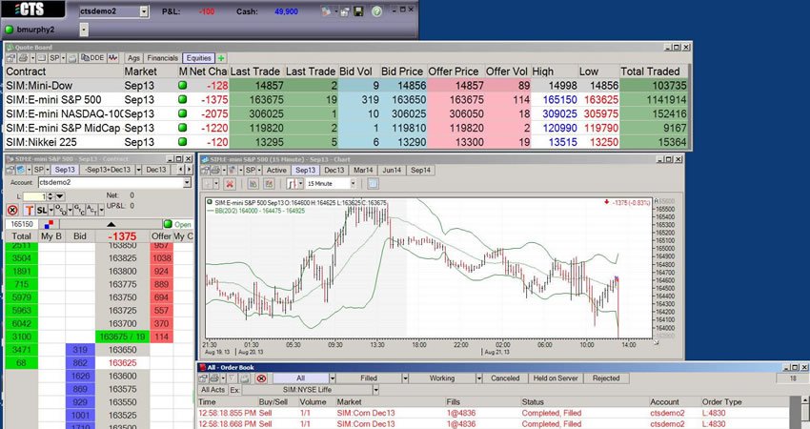Toggle E-mini S&P 500 green market status indicator
This screenshot has width=810, height=429.
point(182,99)
